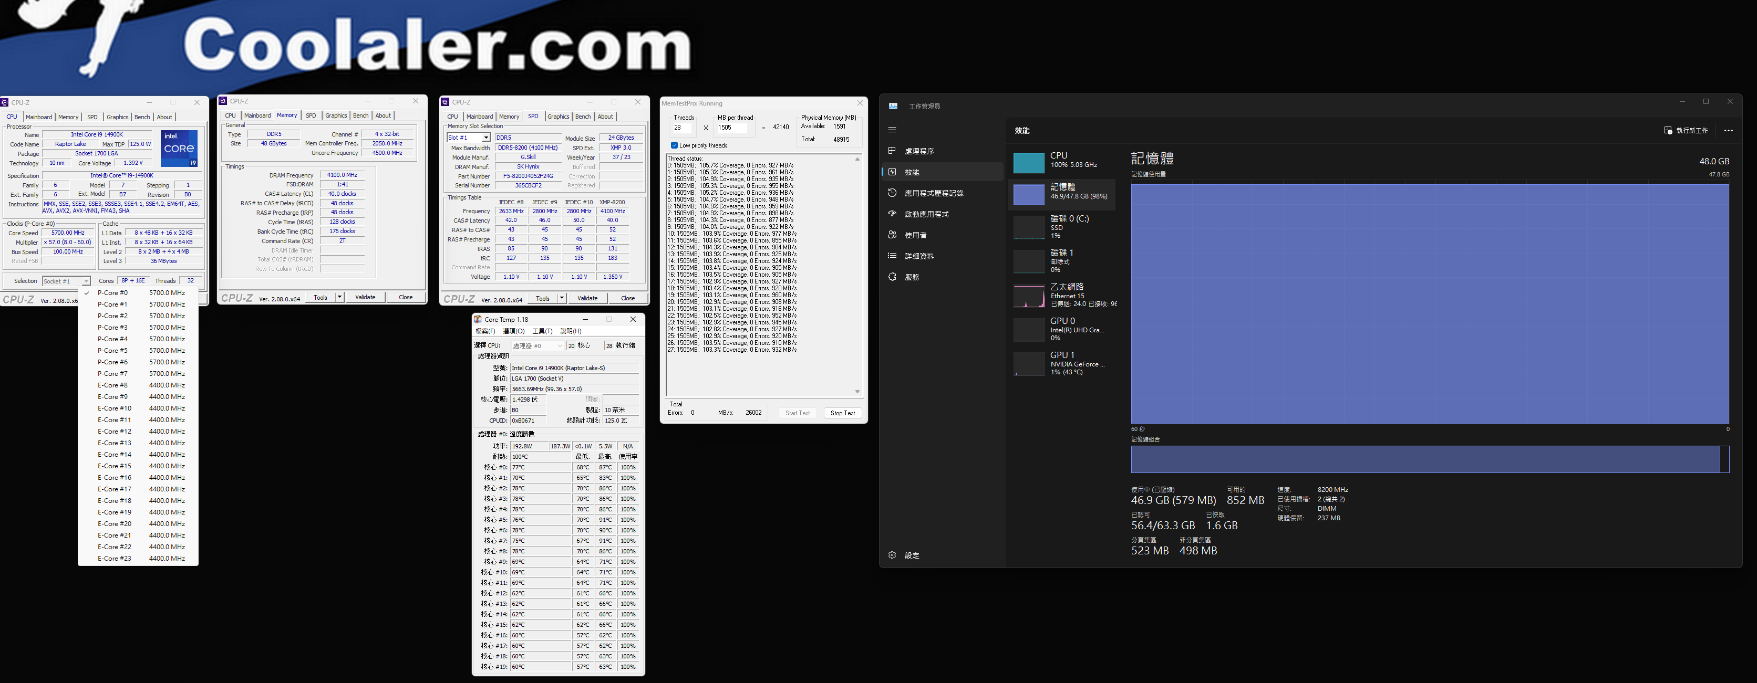Select the Performance icon in Task Manager sidebar

[x=892, y=172]
